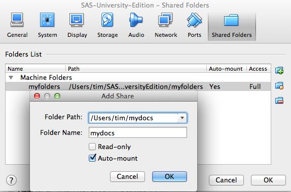Click the remove shared folder icon

(279, 101)
